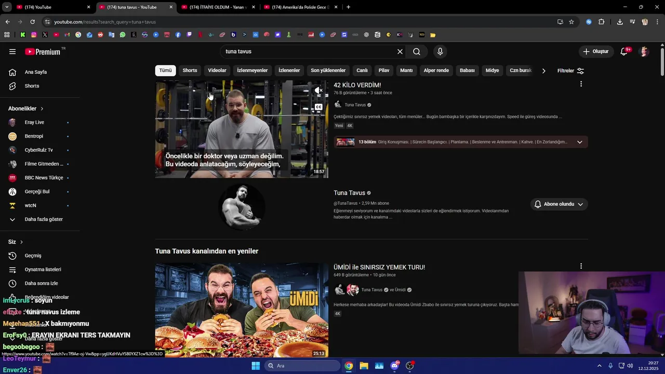Open the account avatar menu
Image resolution: width=665 pixels, height=374 pixels.
(644, 51)
